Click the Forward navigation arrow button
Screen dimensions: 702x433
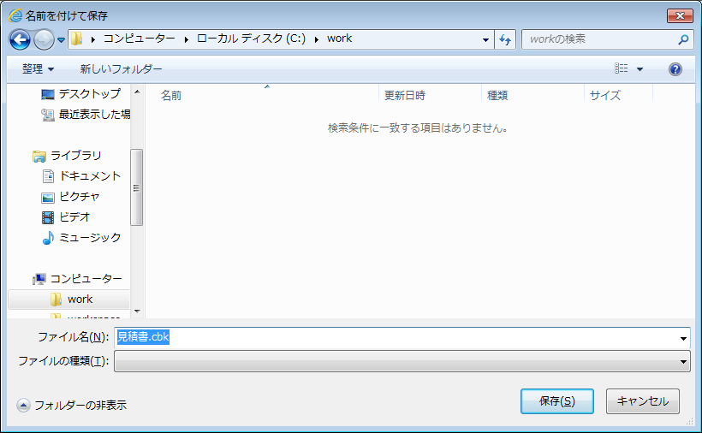pos(44,40)
